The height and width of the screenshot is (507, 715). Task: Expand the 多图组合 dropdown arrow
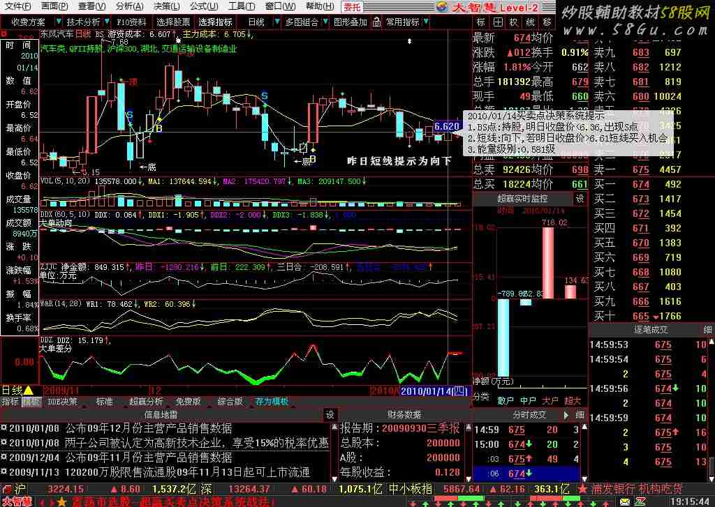pos(325,22)
